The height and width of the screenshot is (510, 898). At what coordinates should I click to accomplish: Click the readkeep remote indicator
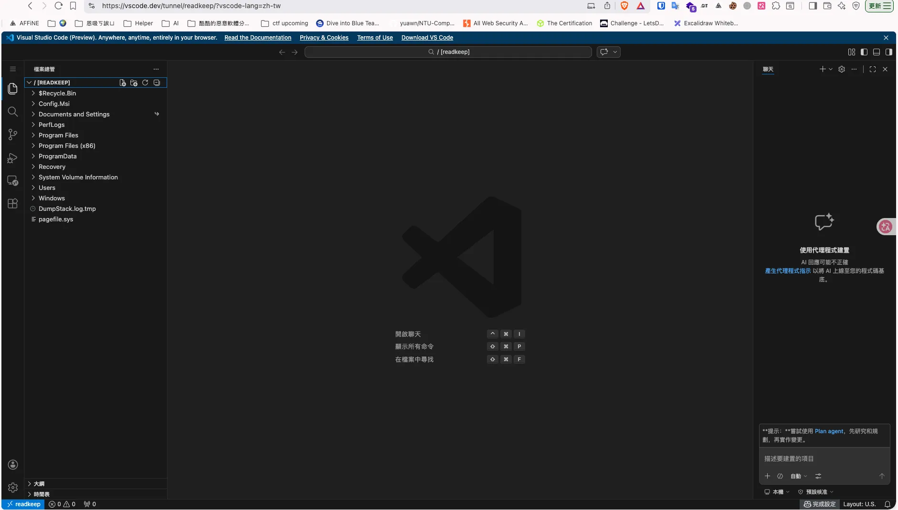click(23, 504)
